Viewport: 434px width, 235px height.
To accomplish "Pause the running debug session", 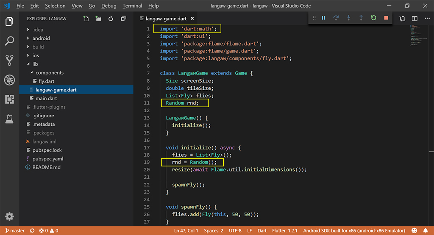I will (x=323, y=18).
